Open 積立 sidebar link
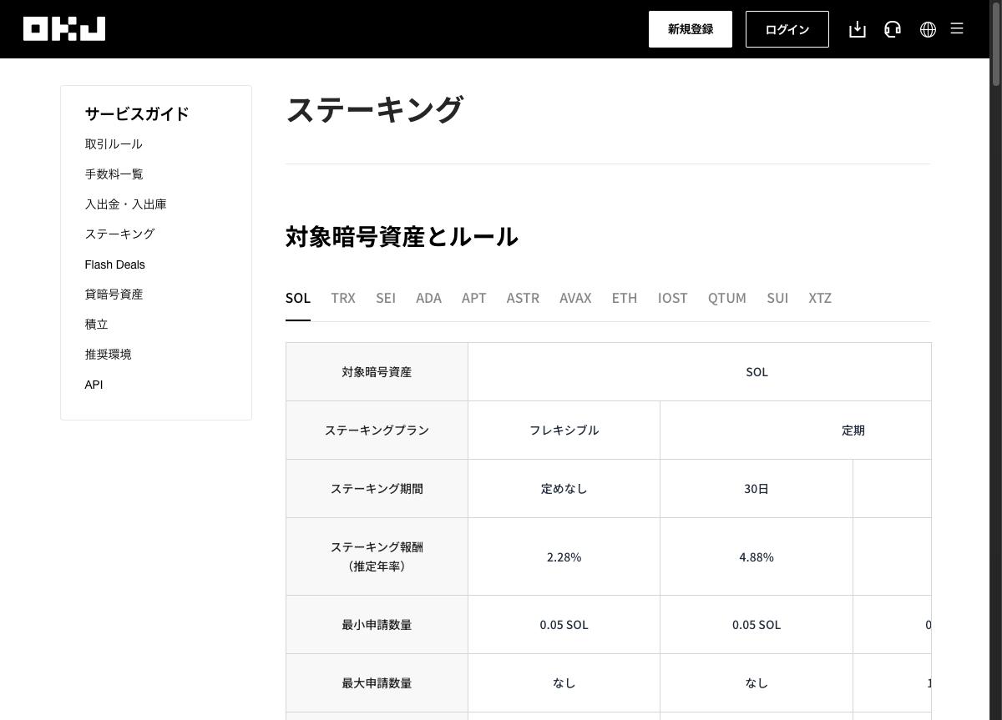The image size is (1002, 720). point(96,325)
